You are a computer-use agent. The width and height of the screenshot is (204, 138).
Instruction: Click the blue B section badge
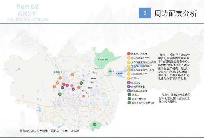tap(145, 13)
